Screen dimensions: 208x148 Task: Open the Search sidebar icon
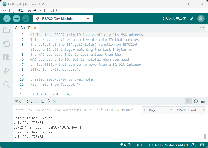point(7,84)
